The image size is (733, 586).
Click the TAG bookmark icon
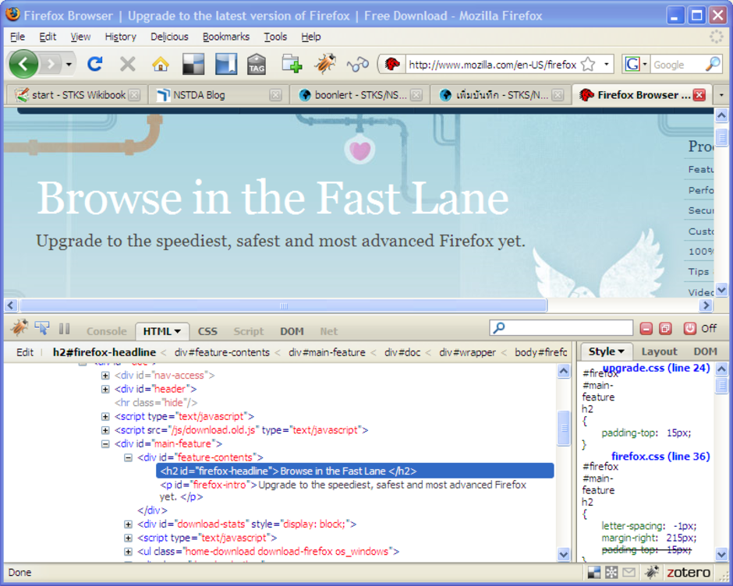(x=257, y=64)
